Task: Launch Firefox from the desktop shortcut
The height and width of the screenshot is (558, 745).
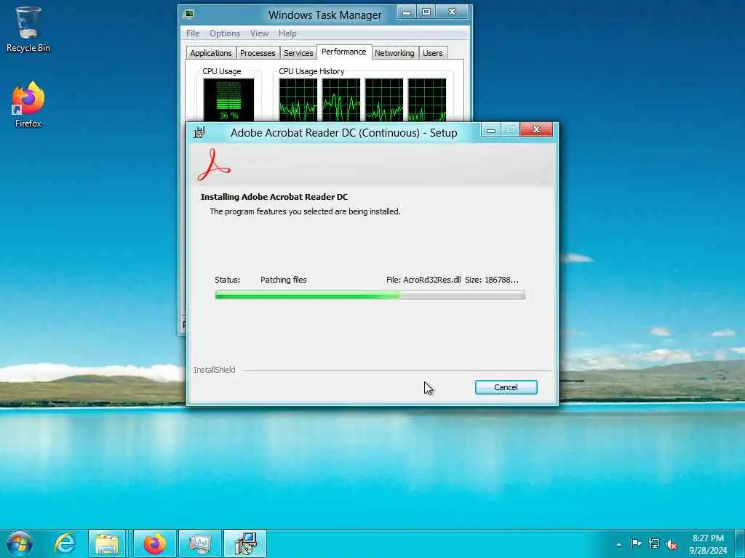Action: coord(28,105)
